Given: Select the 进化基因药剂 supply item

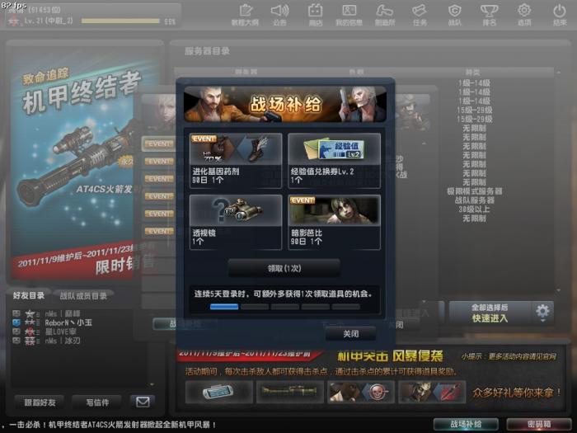Looking at the screenshot, I should click(236, 160).
